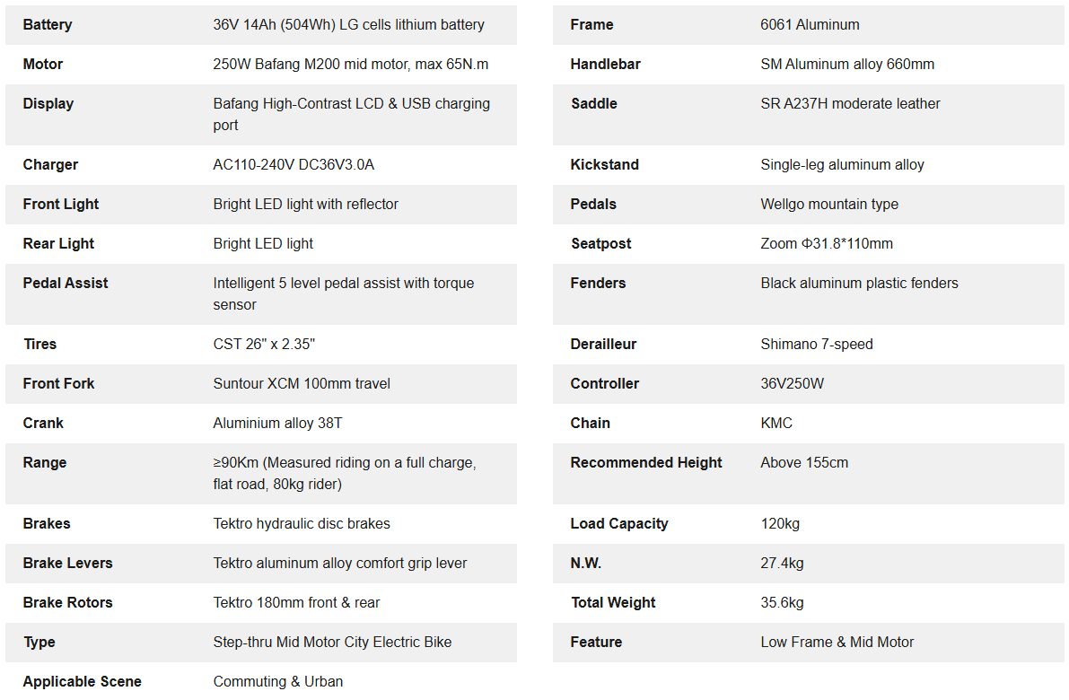Click the Handlebar row label
This screenshot has width=1069, height=700.
click(606, 65)
